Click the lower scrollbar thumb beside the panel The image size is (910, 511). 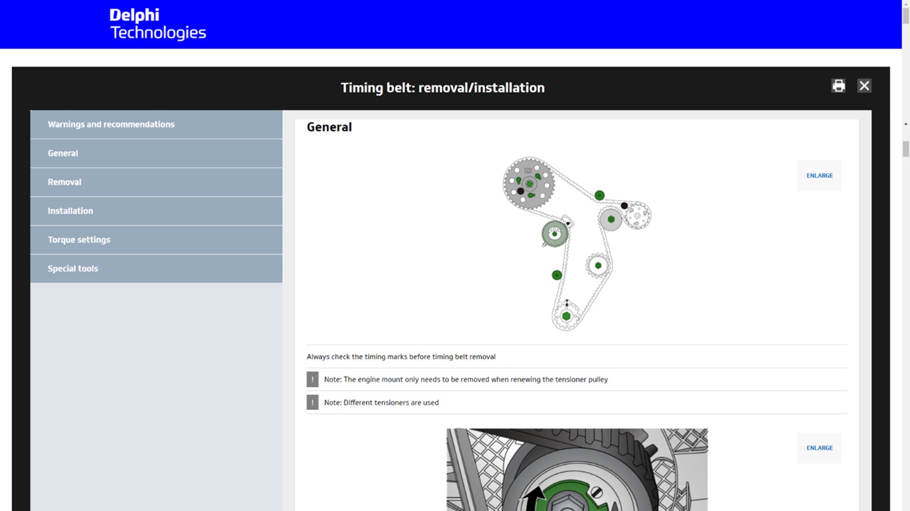[x=906, y=149]
